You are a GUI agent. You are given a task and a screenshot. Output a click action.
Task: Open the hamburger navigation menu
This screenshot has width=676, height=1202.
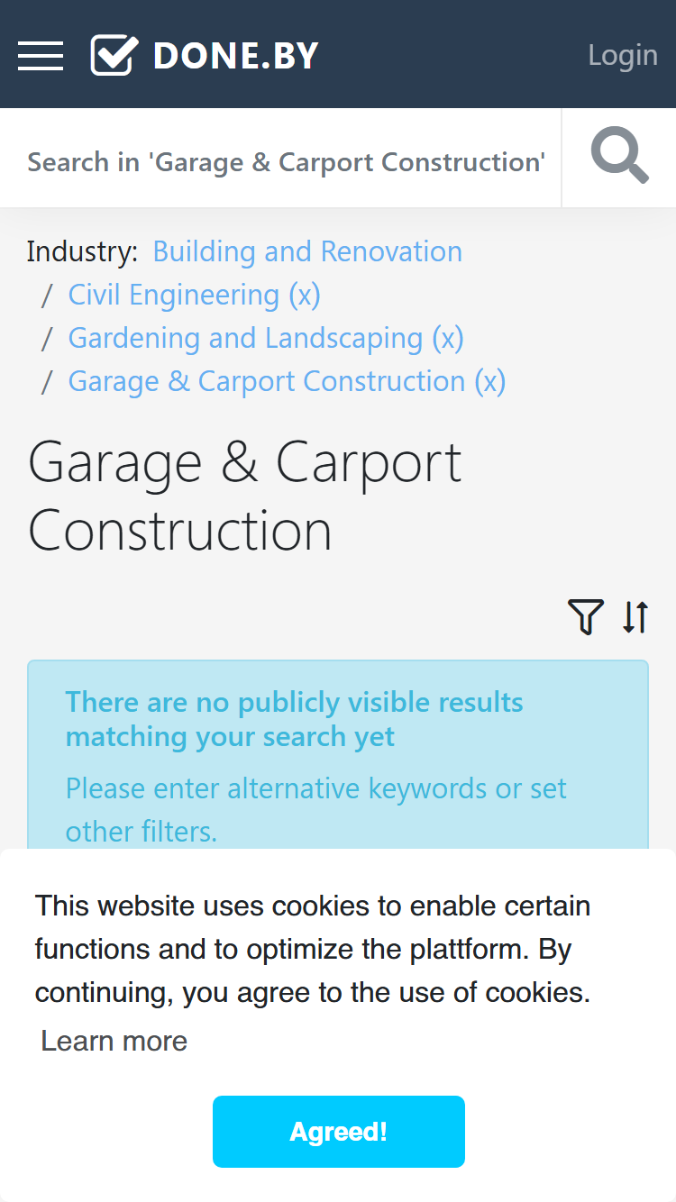click(x=41, y=56)
